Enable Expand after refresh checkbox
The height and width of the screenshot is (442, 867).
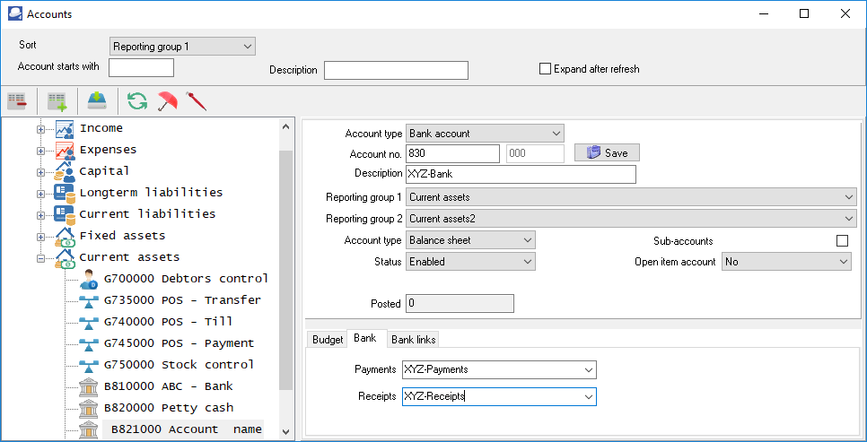coord(545,69)
